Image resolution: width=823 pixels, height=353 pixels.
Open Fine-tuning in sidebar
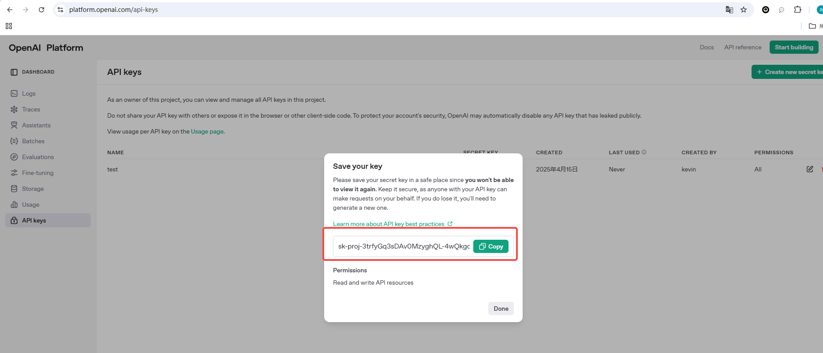tap(37, 173)
